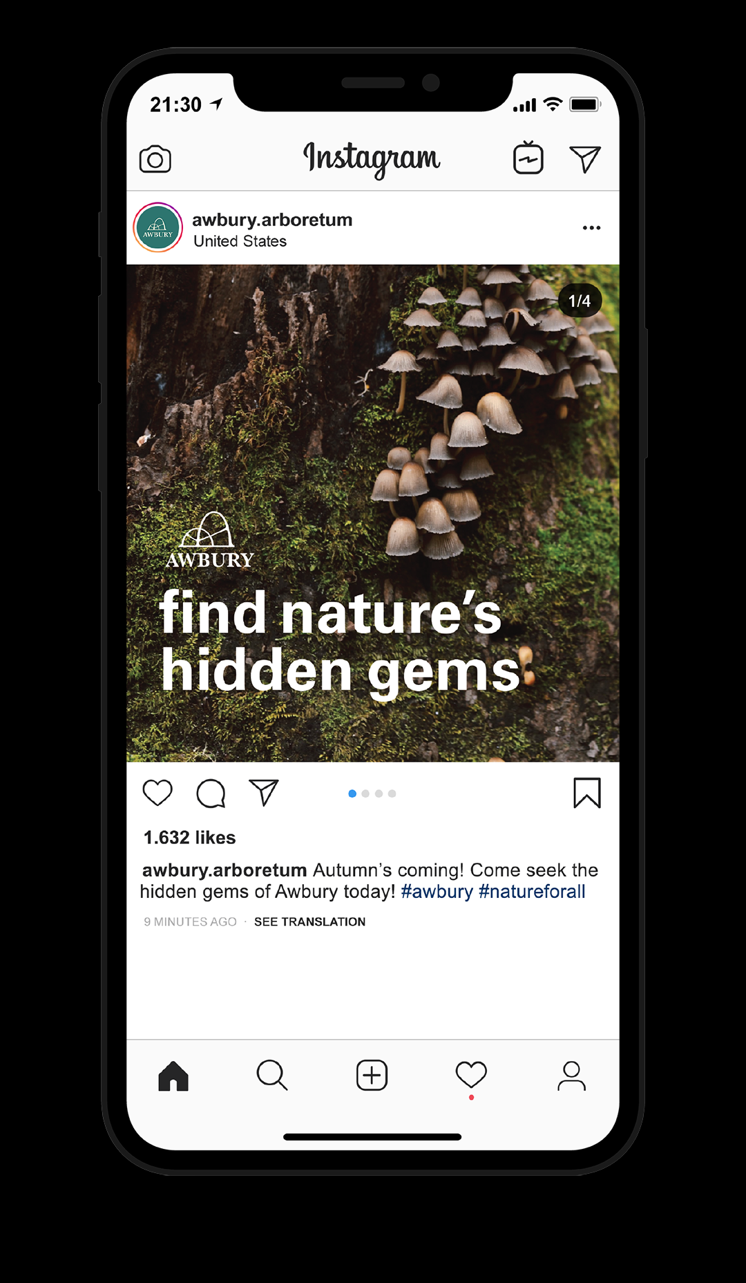
Task: Open activity heart in bottom bar
Action: pyautogui.click(x=471, y=1074)
